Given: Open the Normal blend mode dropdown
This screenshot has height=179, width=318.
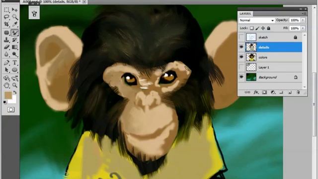Looking at the screenshot, I should [x=256, y=20].
